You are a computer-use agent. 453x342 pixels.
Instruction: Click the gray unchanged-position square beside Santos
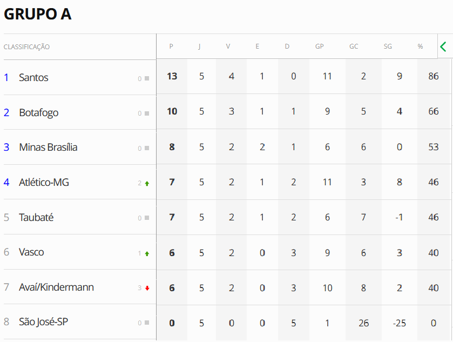click(147, 78)
